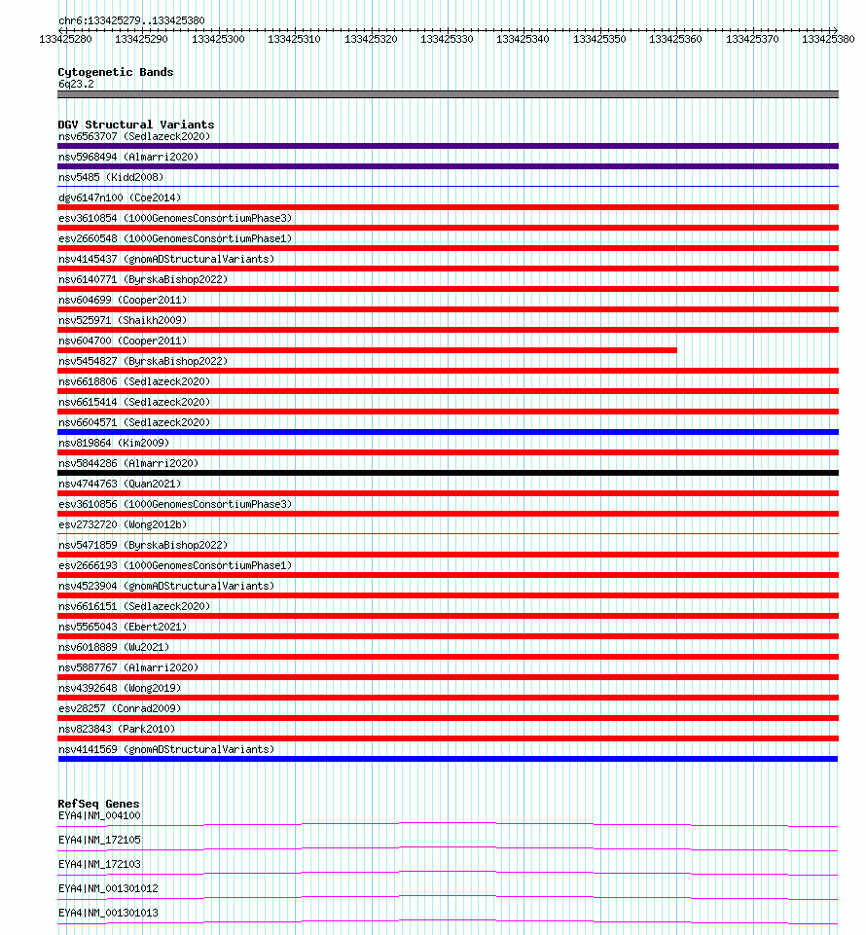The height and width of the screenshot is (935, 866).
Task: Click nsv4145437 (gnomADStructuralVariants) label
Action: (166, 259)
